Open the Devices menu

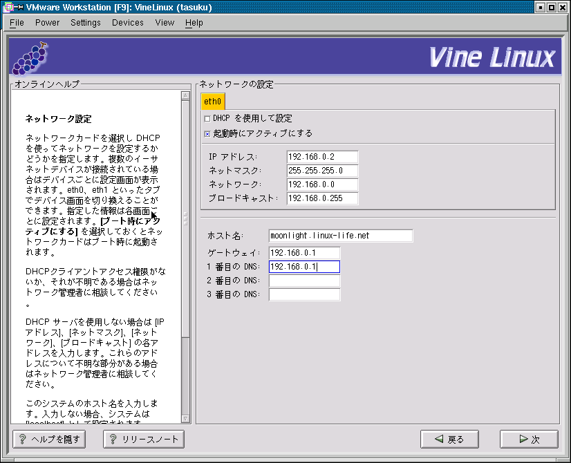(128, 23)
